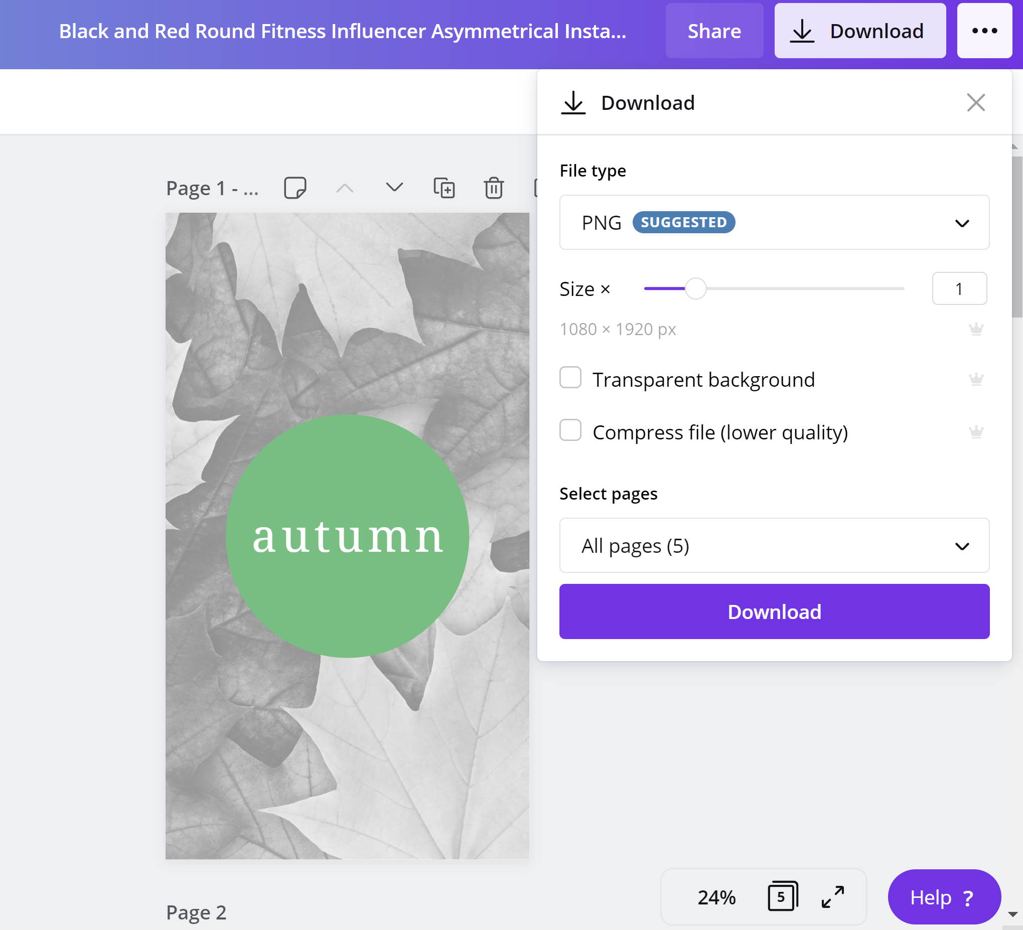Viewport: 1023px width, 930px height.
Task: Open grid view pages icon
Action: pyautogui.click(x=783, y=897)
